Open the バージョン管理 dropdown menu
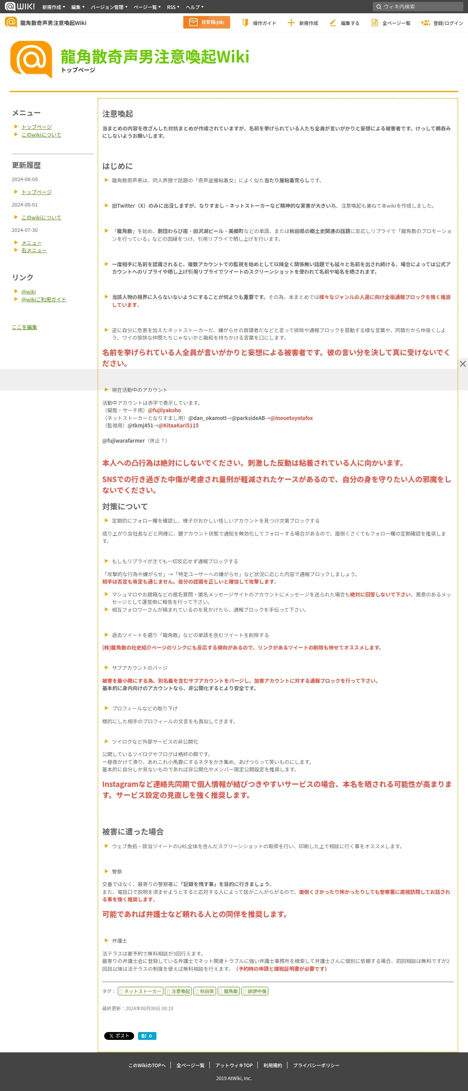 click(109, 7)
